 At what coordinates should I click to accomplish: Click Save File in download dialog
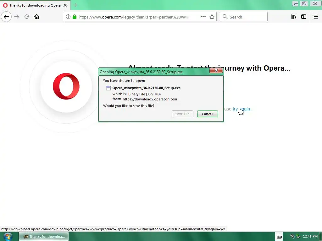point(183,114)
